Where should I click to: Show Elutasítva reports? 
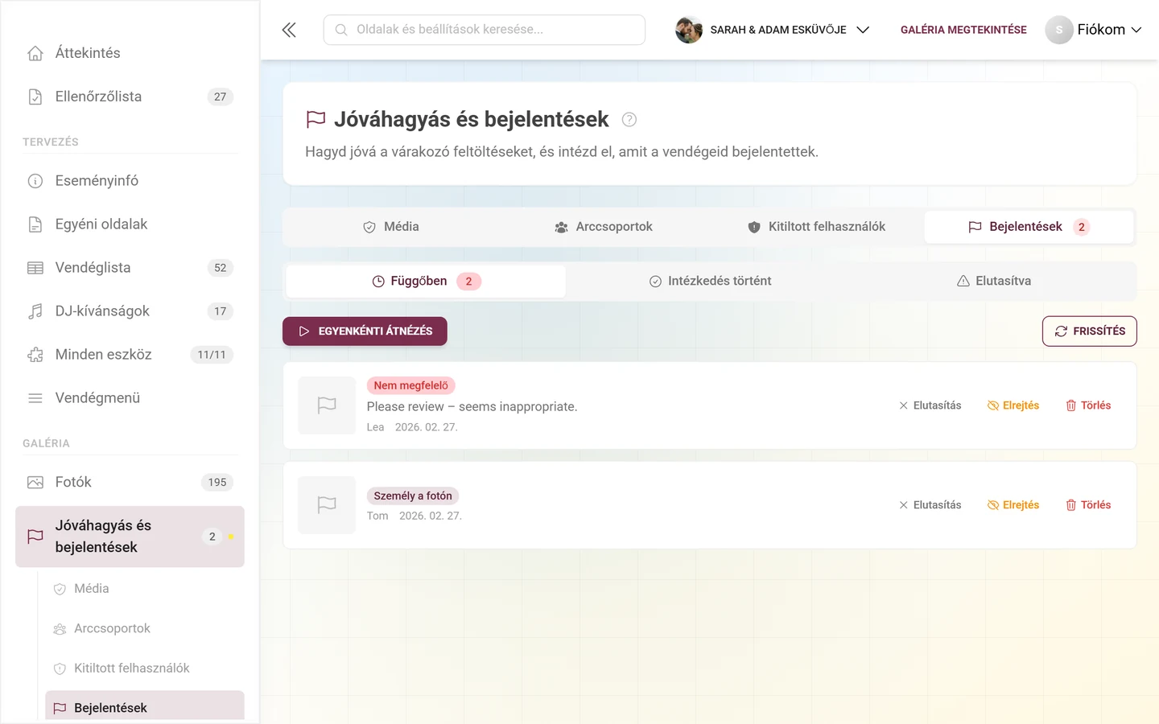[994, 282]
